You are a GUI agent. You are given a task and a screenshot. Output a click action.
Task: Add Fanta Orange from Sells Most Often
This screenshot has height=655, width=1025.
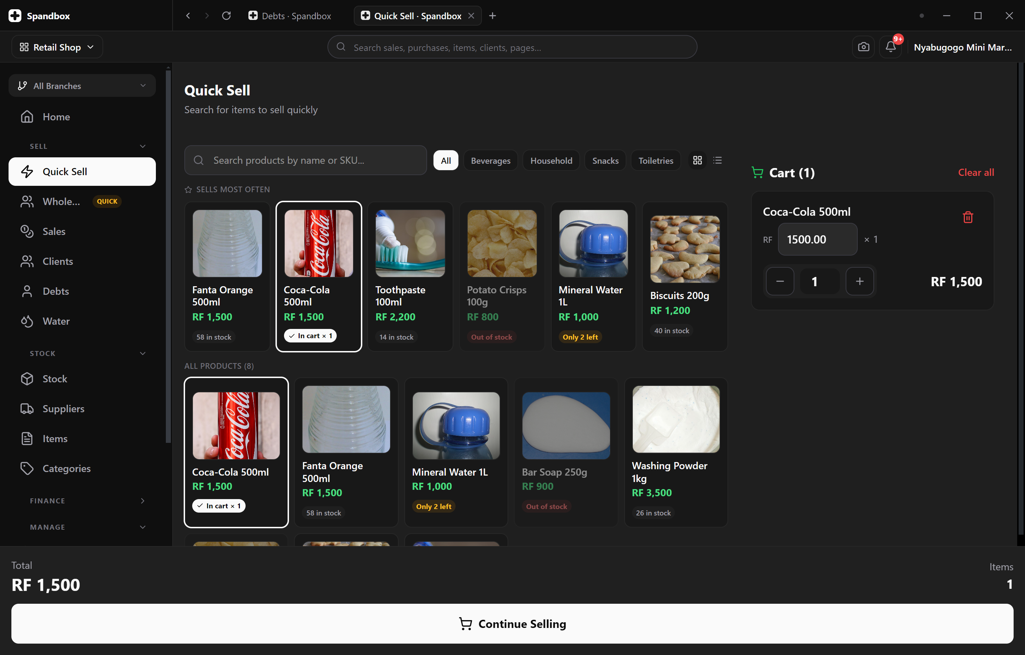227,277
